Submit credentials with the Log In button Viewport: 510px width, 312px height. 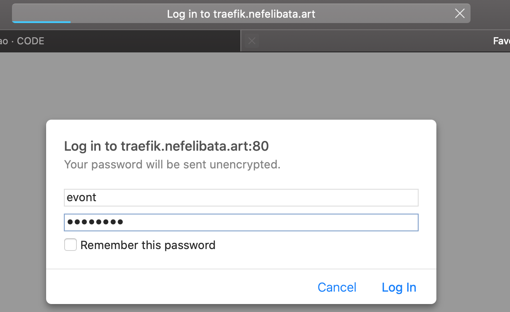(399, 288)
